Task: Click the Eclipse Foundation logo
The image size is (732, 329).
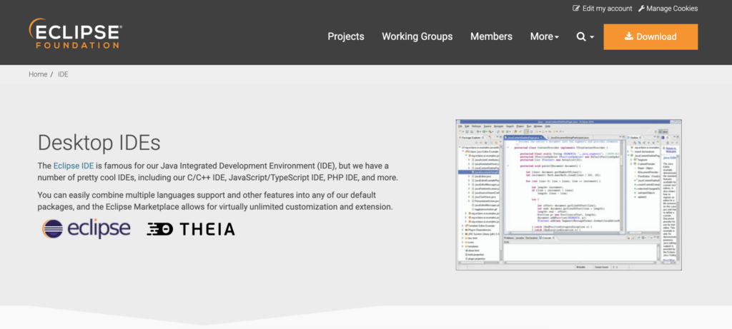Action: click(75, 34)
